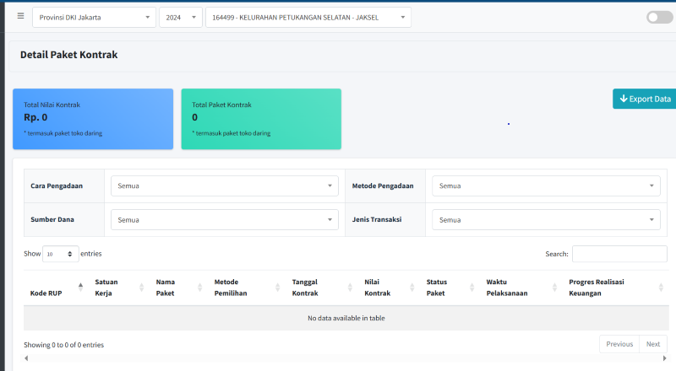Open the hamburger sidebar menu
The image size is (676, 371).
pos(20,16)
